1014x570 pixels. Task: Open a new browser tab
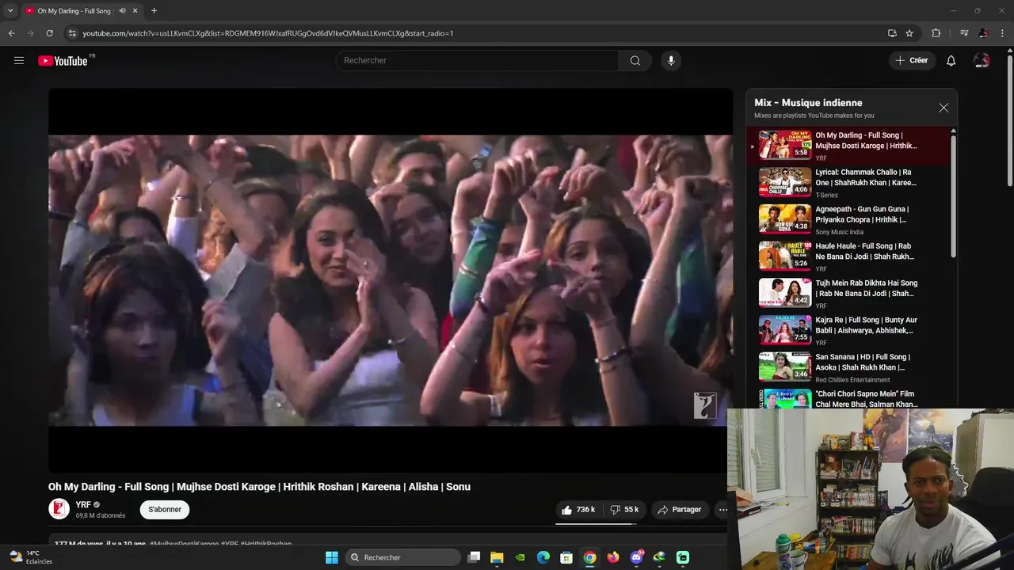click(154, 11)
